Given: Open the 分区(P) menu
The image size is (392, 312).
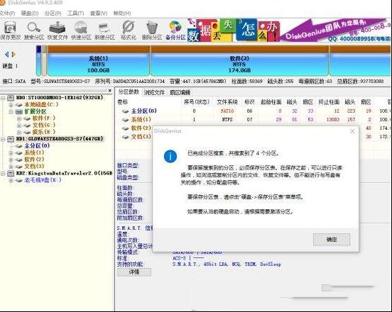Looking at the screenshot, I should [x=53, y=13].
